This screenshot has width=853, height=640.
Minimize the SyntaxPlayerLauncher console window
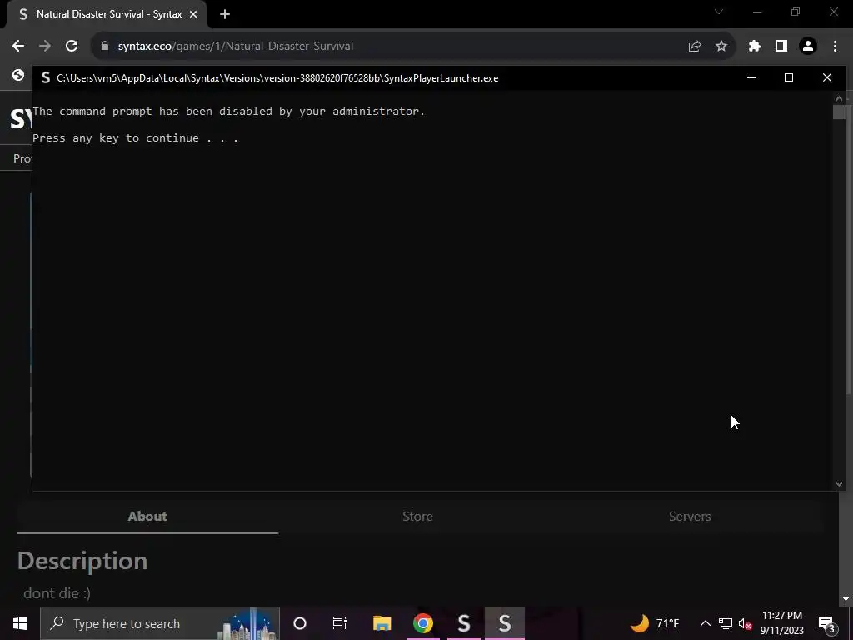tap(751, 77)
